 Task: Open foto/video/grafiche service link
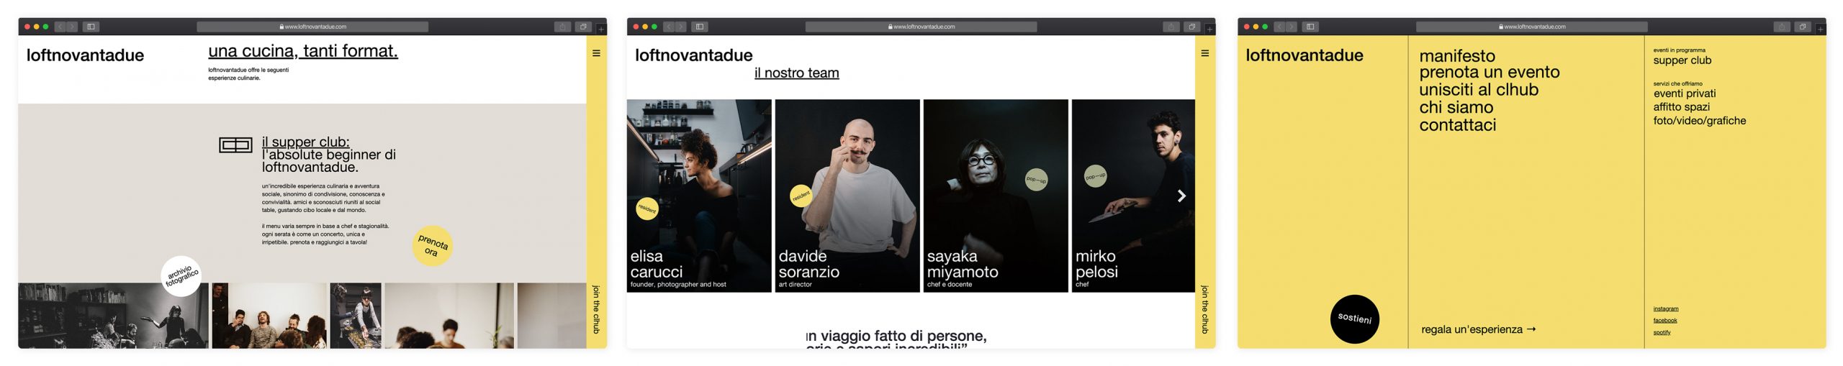[x=1699, y=121]
